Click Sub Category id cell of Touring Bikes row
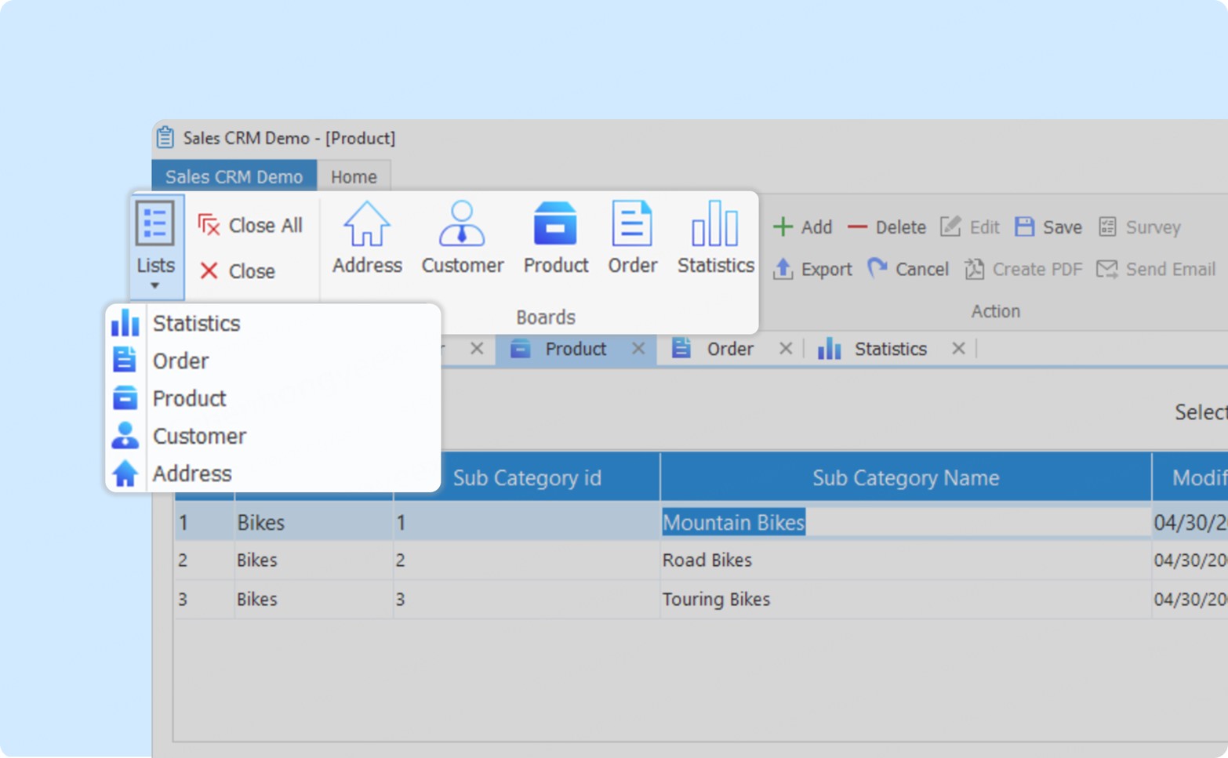The width and height of the screenshot is (1228, 758). (526, 600)
